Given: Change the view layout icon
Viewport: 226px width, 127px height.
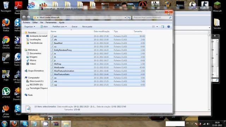Looking at the screenshot, I should pos(154,27).
